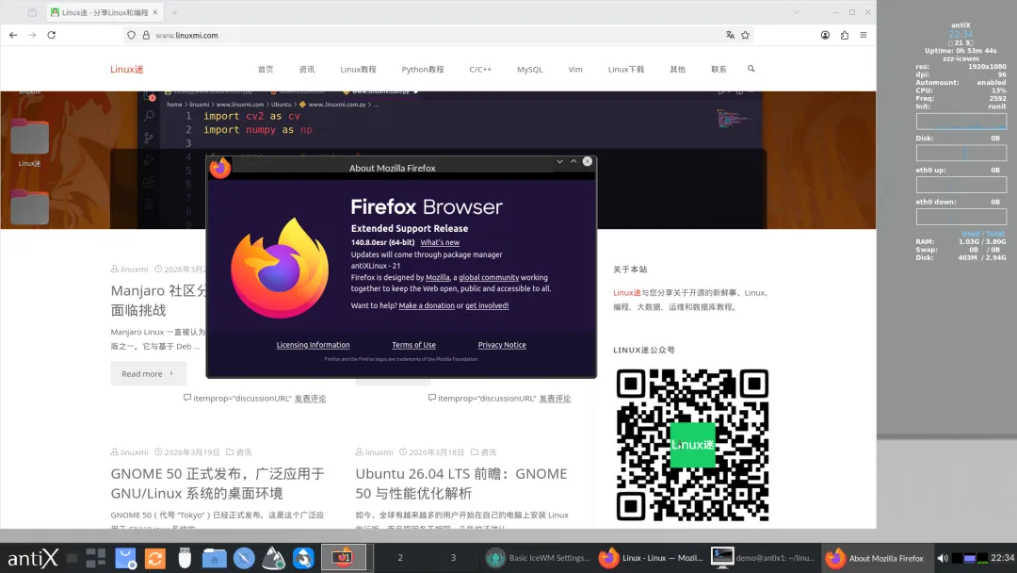Open the 其他 menu item
Image resolution: width=1017 pixels, height=573 pixels.
[x=677, y=70]
